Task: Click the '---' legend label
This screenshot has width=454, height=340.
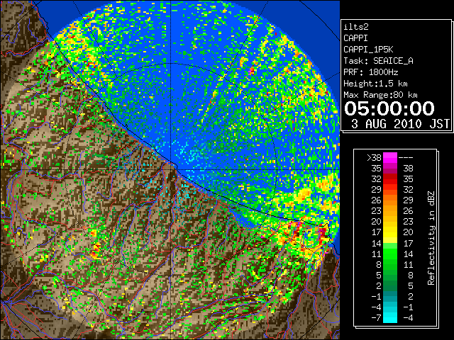Action: [406, 158]
